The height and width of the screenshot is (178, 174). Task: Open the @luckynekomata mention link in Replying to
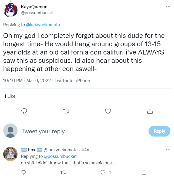43,25
